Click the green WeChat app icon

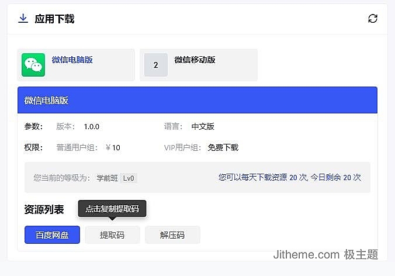33,65
